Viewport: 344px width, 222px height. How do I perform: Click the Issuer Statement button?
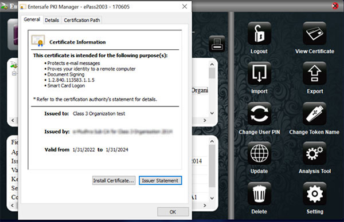click(160, 181)
